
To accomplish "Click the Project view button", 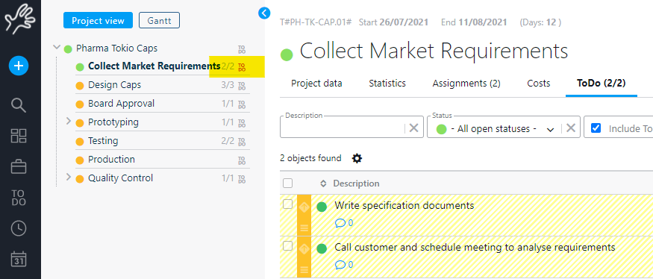I will tap(98, 20).
